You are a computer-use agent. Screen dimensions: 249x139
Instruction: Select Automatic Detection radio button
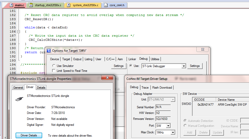(x=185, y=121)
